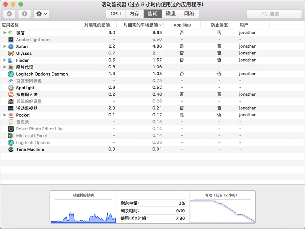This screenshot has height=229, width=305.
Task: Click the Microsoft Excel icon
Action: (x=11, y=136)
